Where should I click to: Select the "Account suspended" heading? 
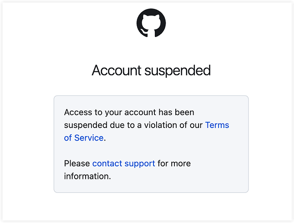click(x=151, y=70)
